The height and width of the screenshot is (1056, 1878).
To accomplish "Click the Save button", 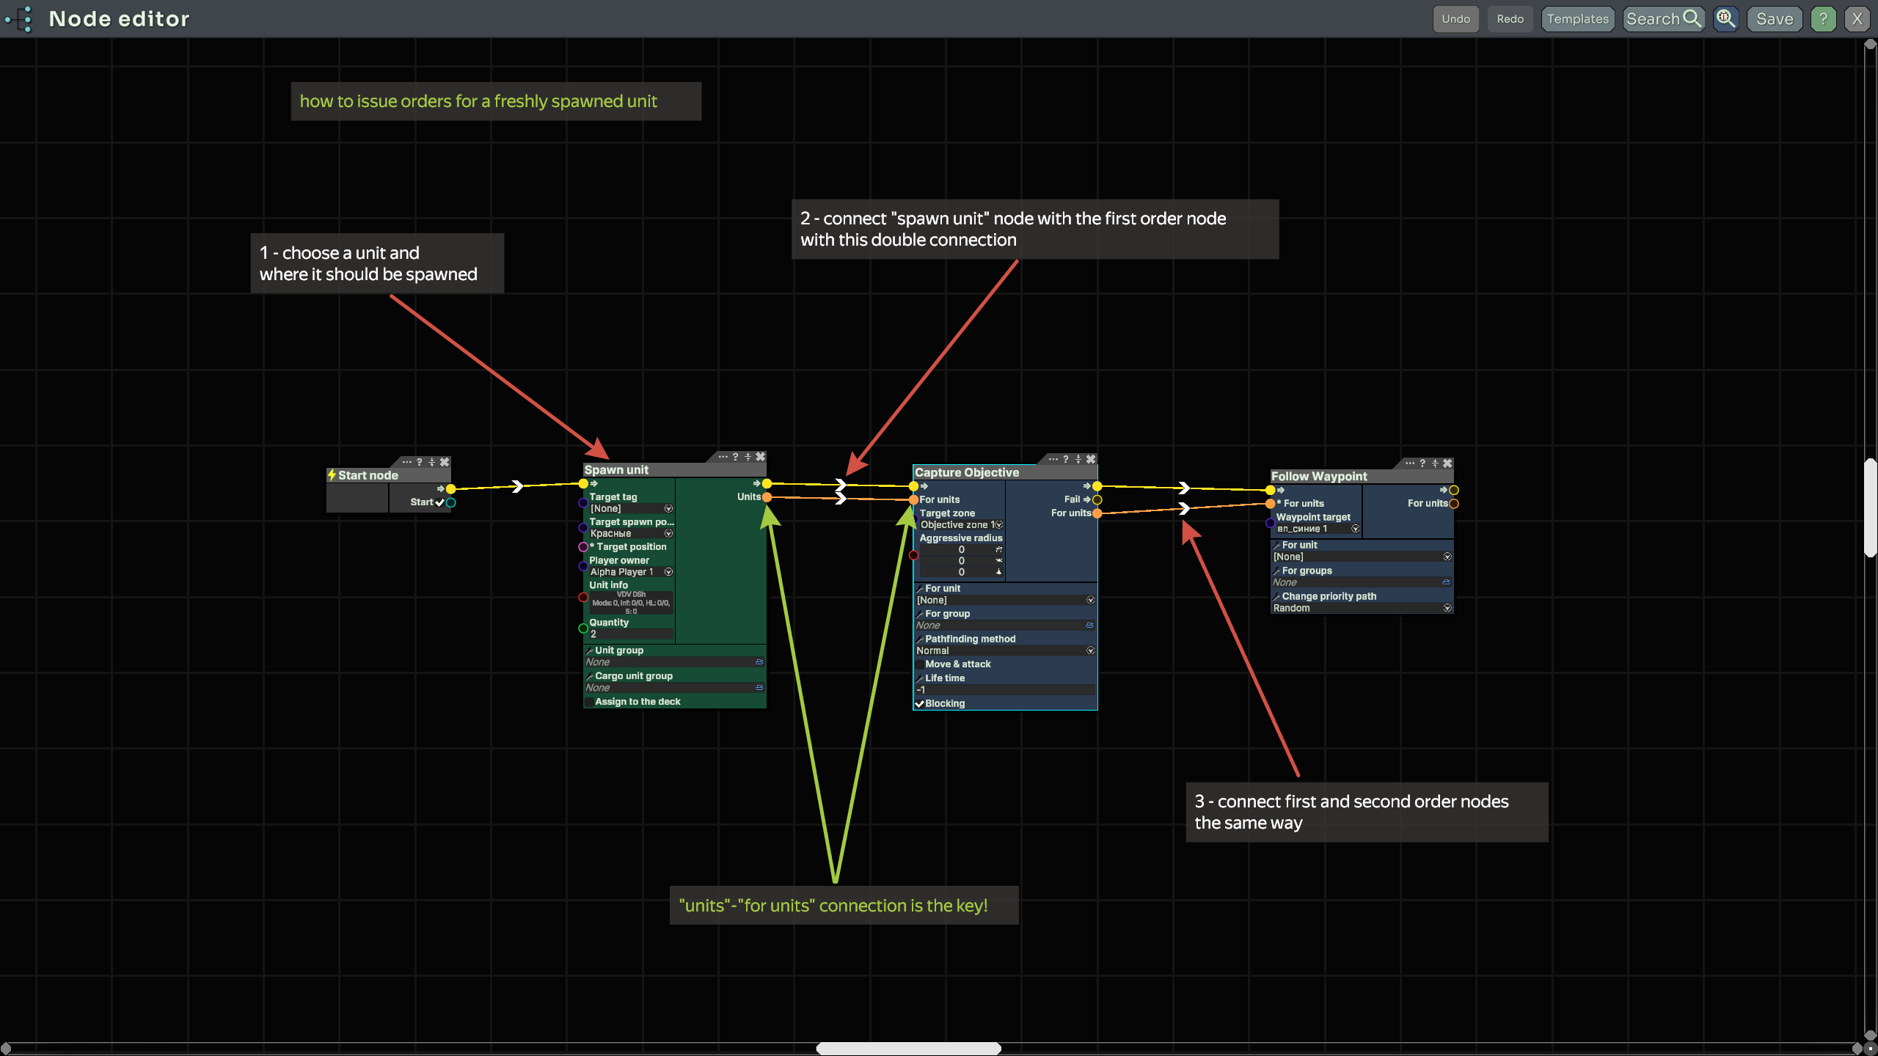I will click(x=1774, y=18).
